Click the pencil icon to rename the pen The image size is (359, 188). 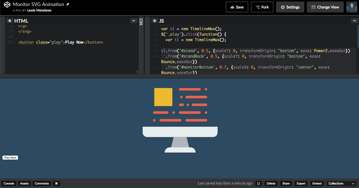pyautogui.click(x=67, y=4)
